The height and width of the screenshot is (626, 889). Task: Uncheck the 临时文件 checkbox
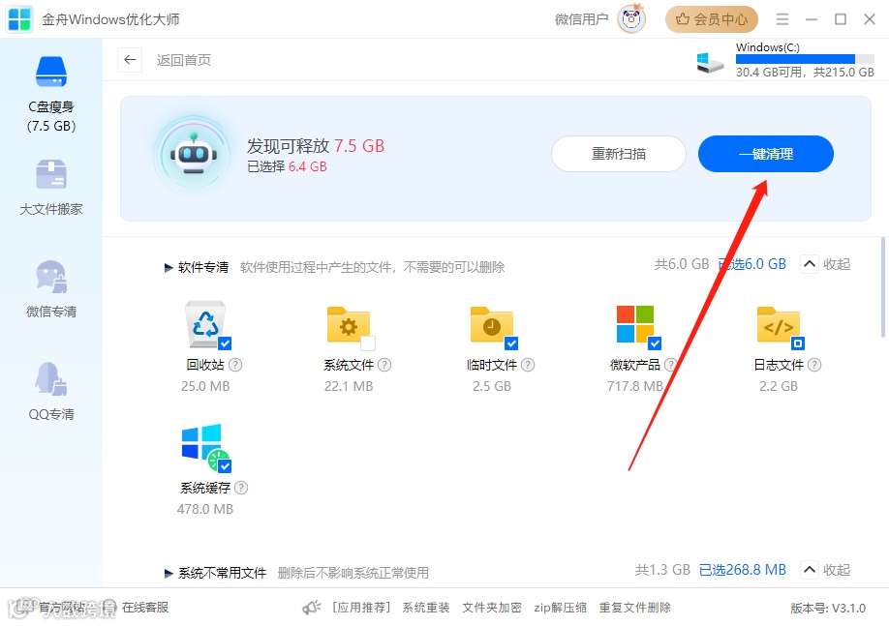(511, 343)
